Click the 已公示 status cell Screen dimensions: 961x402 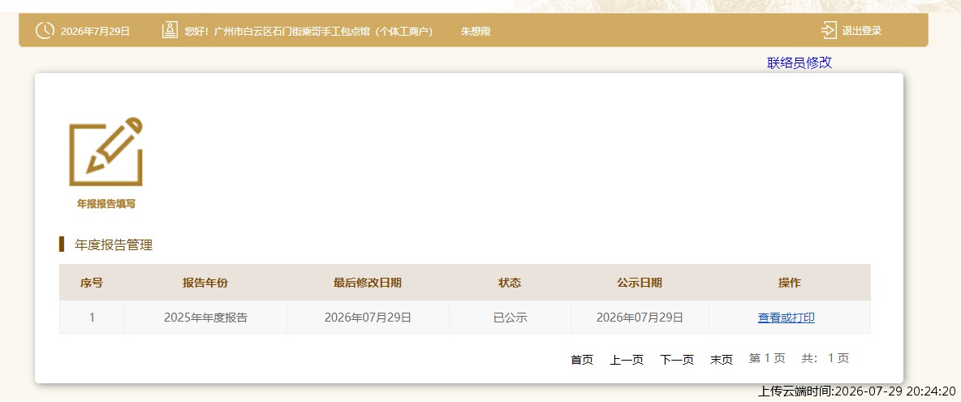tap(510, 318)
